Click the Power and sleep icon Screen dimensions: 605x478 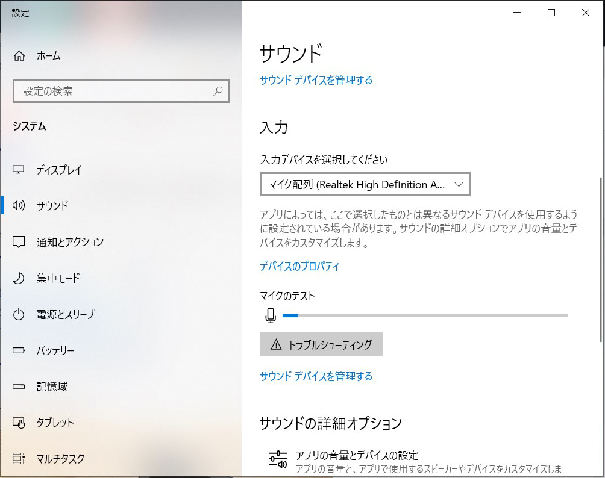coord(19,314)
